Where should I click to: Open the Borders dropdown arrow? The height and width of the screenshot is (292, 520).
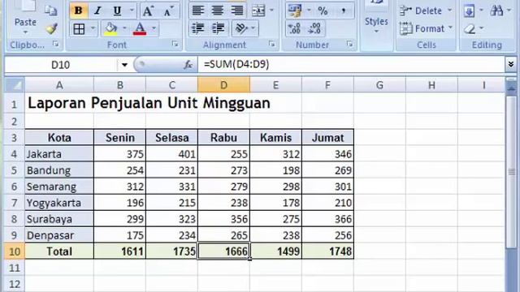click(x=93, y=29)
